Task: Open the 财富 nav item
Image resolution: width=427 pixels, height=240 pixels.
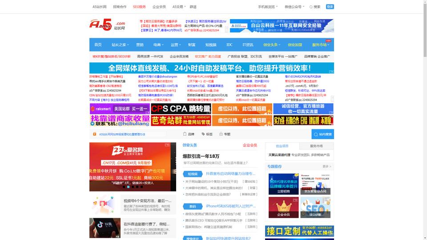Action: point(191,44)
